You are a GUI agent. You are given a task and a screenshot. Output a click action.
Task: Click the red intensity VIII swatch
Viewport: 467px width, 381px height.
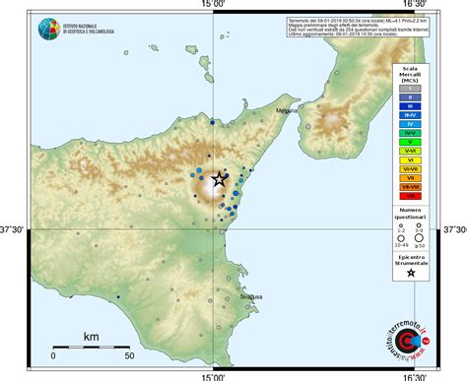[410, 196]
